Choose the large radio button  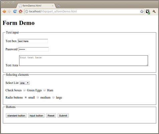(53, 97)
